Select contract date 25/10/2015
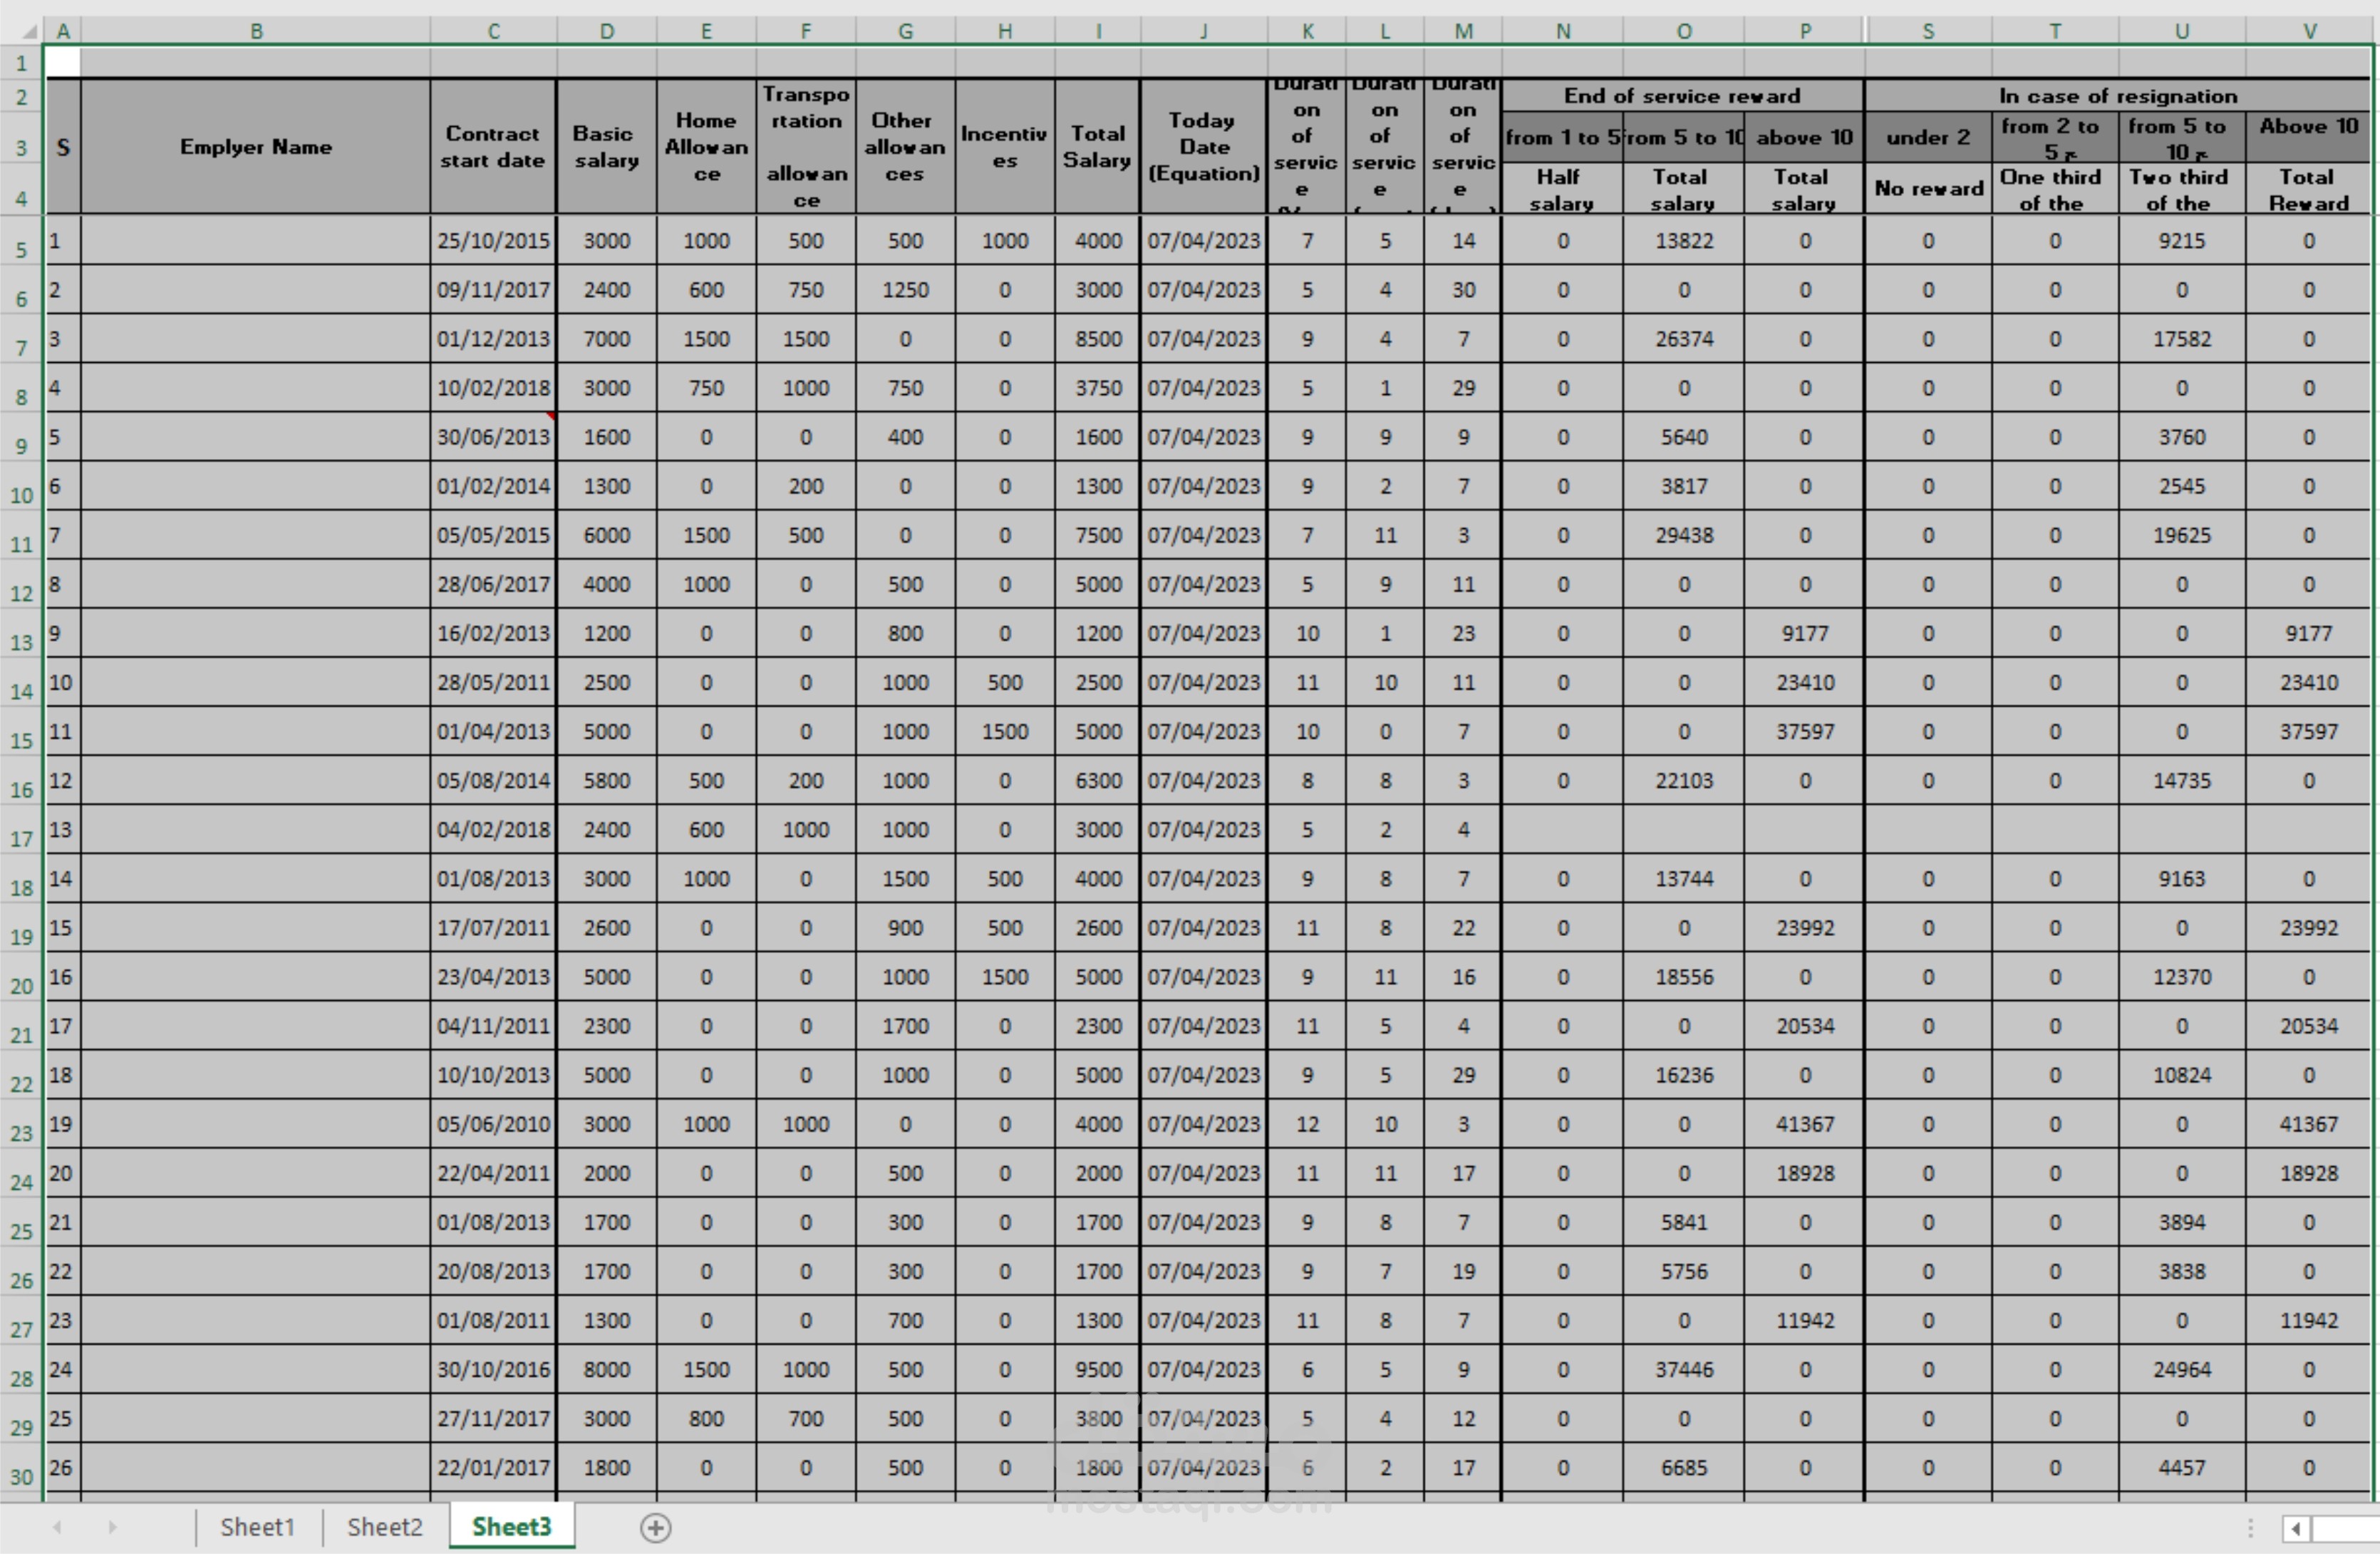 tap(493, 240)
